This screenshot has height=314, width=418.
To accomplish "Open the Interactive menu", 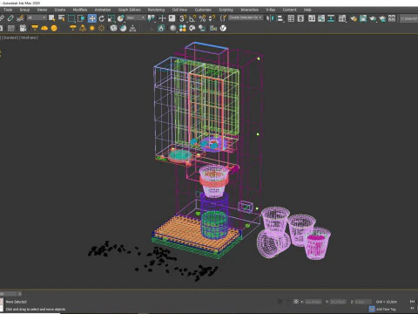I will pos(249,10).
